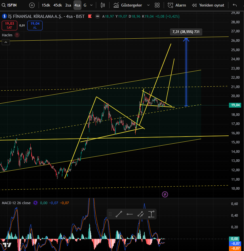Click the blue price range arrow
The image size is (244, 251).
[x=186, y=72]
